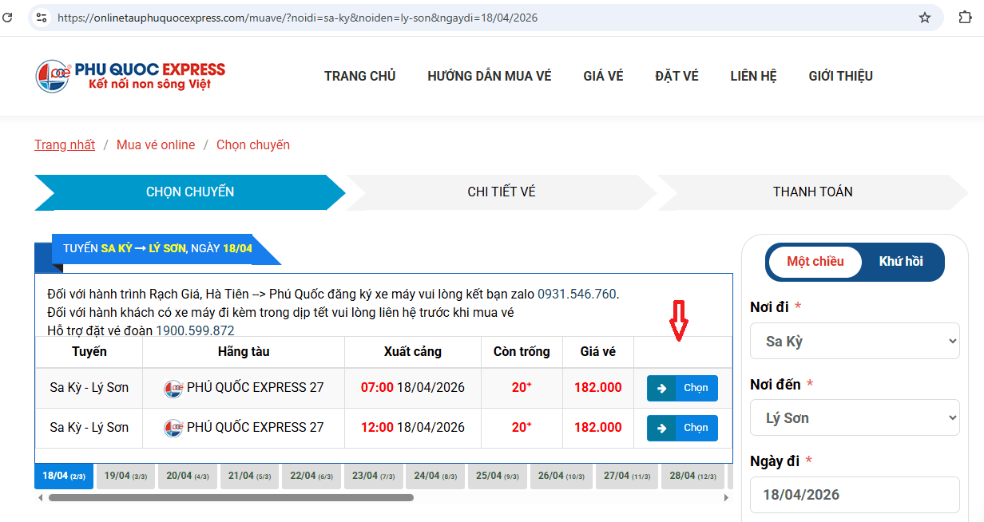Screen dimensions: 984x522
Task: Click the Phu Quoc Express logo
Action: [130, 76]
